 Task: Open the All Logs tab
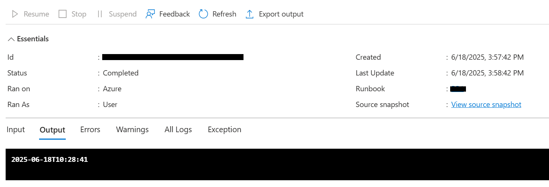178,130
